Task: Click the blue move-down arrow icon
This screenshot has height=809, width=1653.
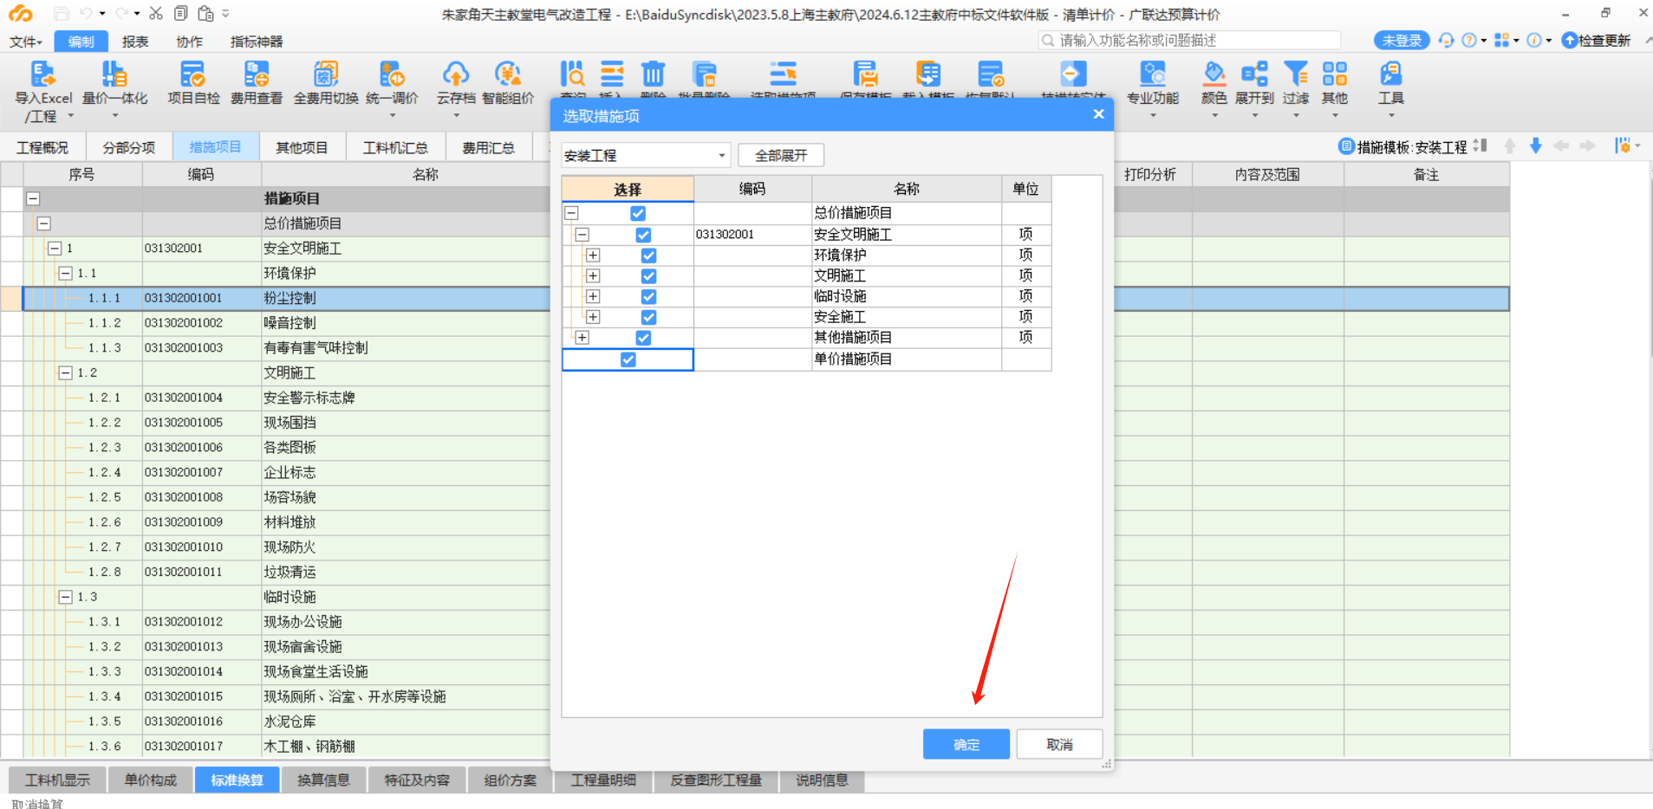Action: click(1535, 146)
